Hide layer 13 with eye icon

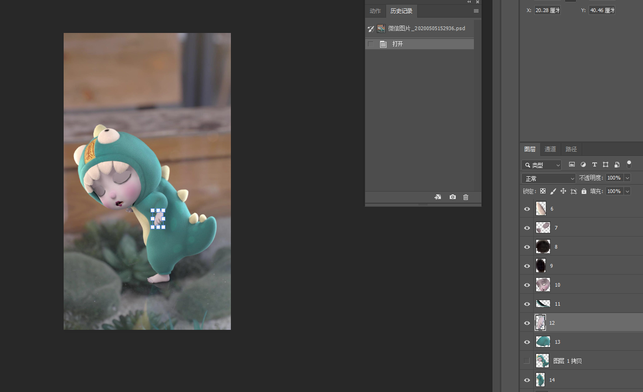(527, 342)
